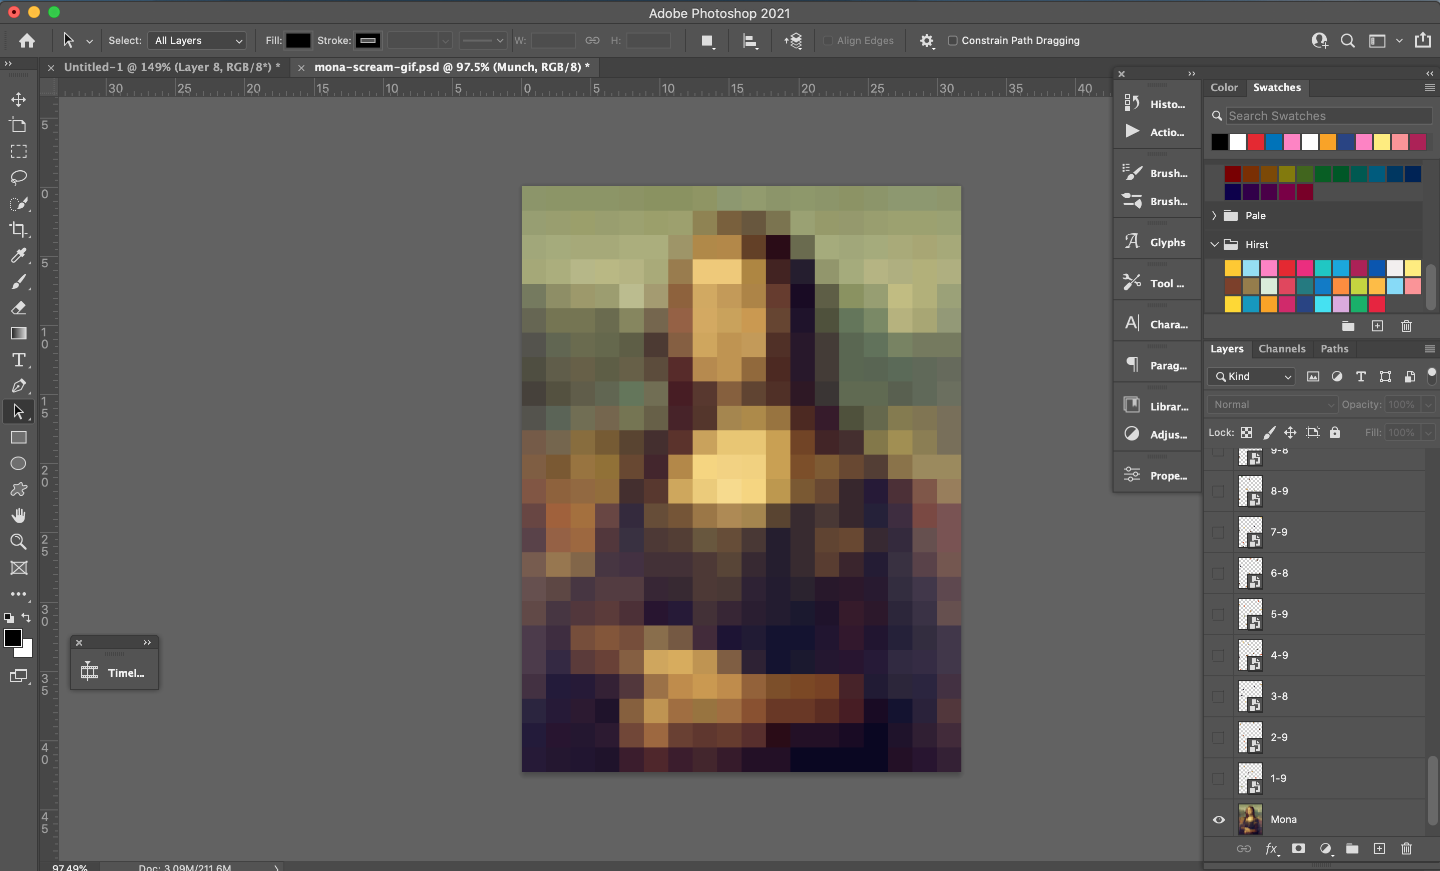Select the Eyedropper tool

pos(19,255)
